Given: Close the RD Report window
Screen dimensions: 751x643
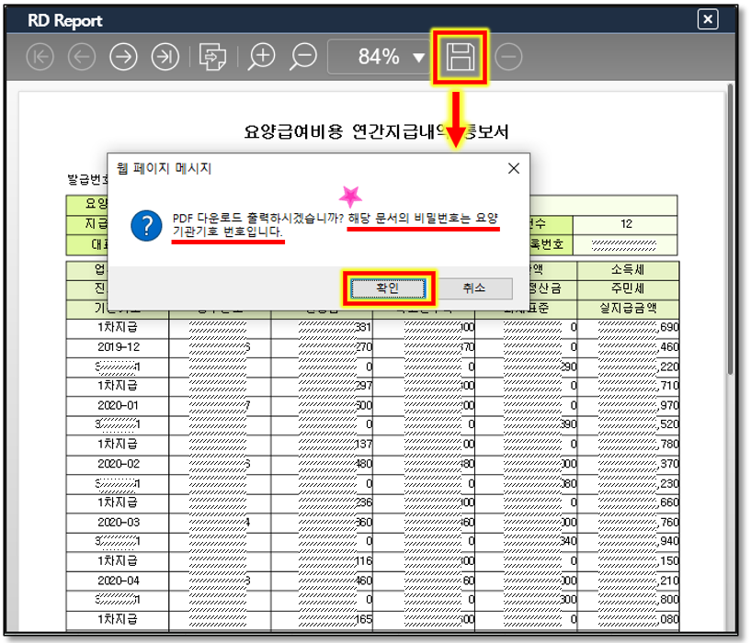Looking at the screenshot, I should 707,19.
